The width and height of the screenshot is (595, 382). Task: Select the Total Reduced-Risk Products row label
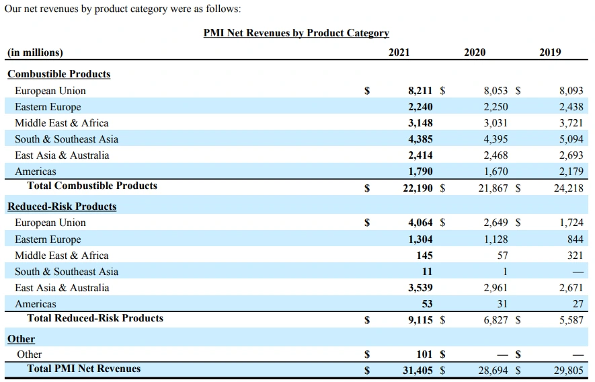click(x=95, y=318)
